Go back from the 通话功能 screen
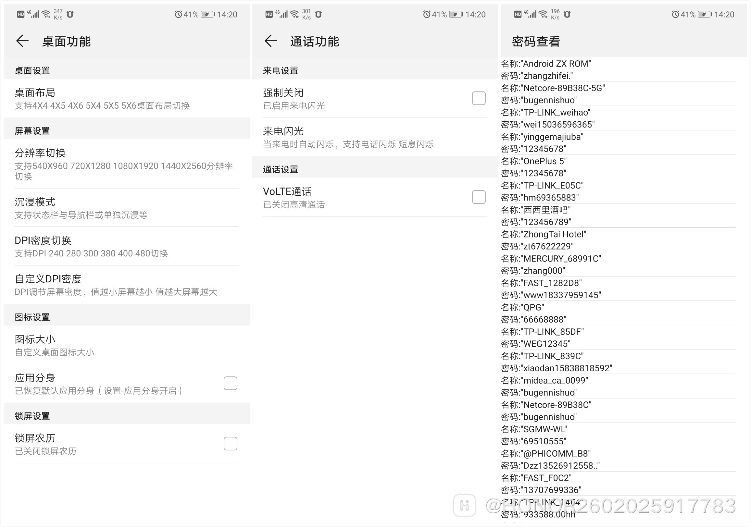Image resolution: width=751 pixels, height=527 pixels. click(270, 41)
